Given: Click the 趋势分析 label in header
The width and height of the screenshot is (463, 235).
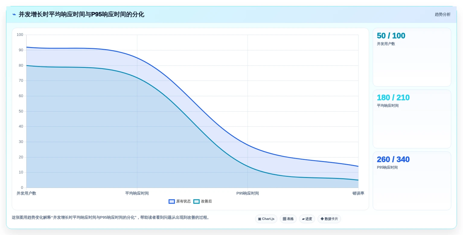Looking at the screenshot, I should click(x=442, y=14).
